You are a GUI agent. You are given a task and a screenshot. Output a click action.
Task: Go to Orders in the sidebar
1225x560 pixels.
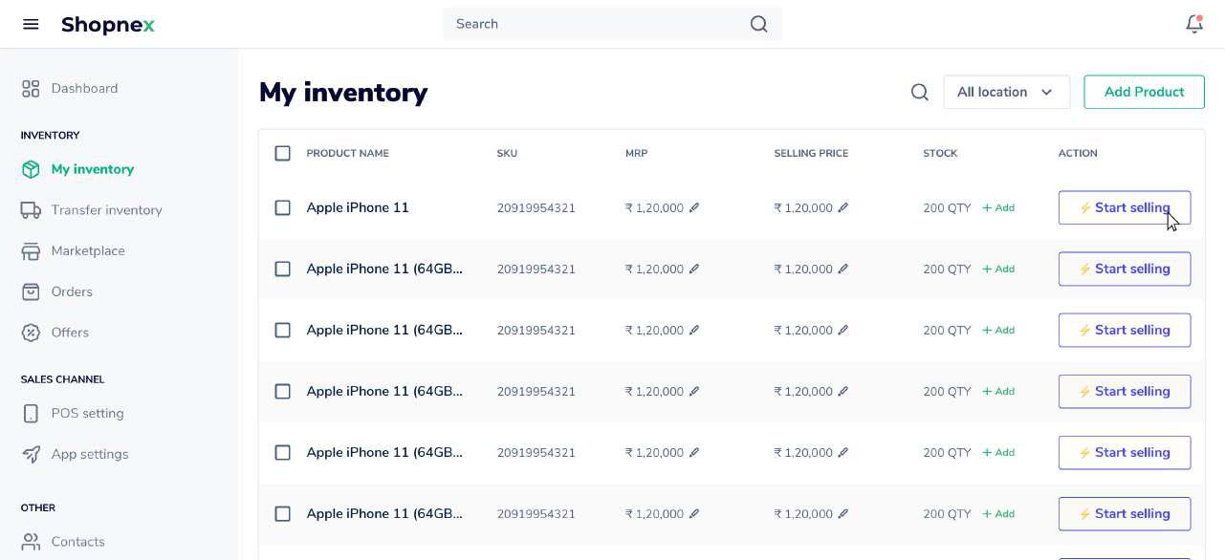72,291
